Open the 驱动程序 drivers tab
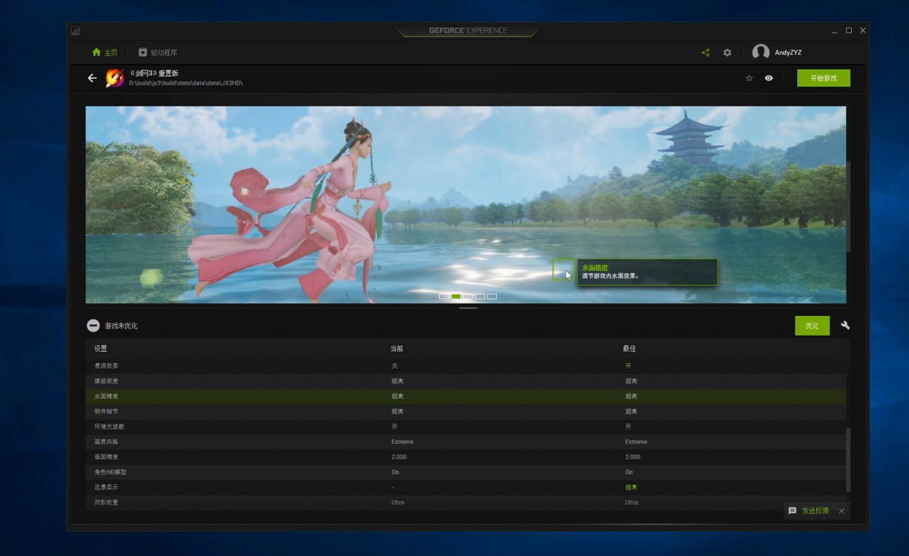The height and width of the screenshot is (556, 909). (x=158, y=53)
